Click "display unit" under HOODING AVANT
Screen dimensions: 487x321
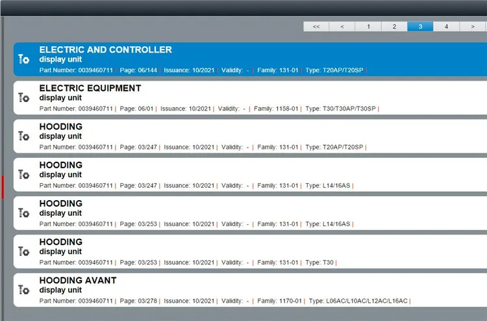click(60, 290)
